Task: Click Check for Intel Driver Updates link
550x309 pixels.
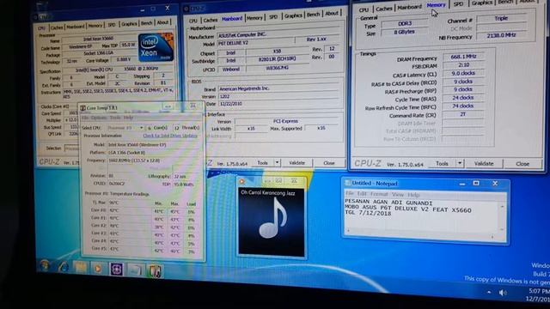Action: pos(170,136)
